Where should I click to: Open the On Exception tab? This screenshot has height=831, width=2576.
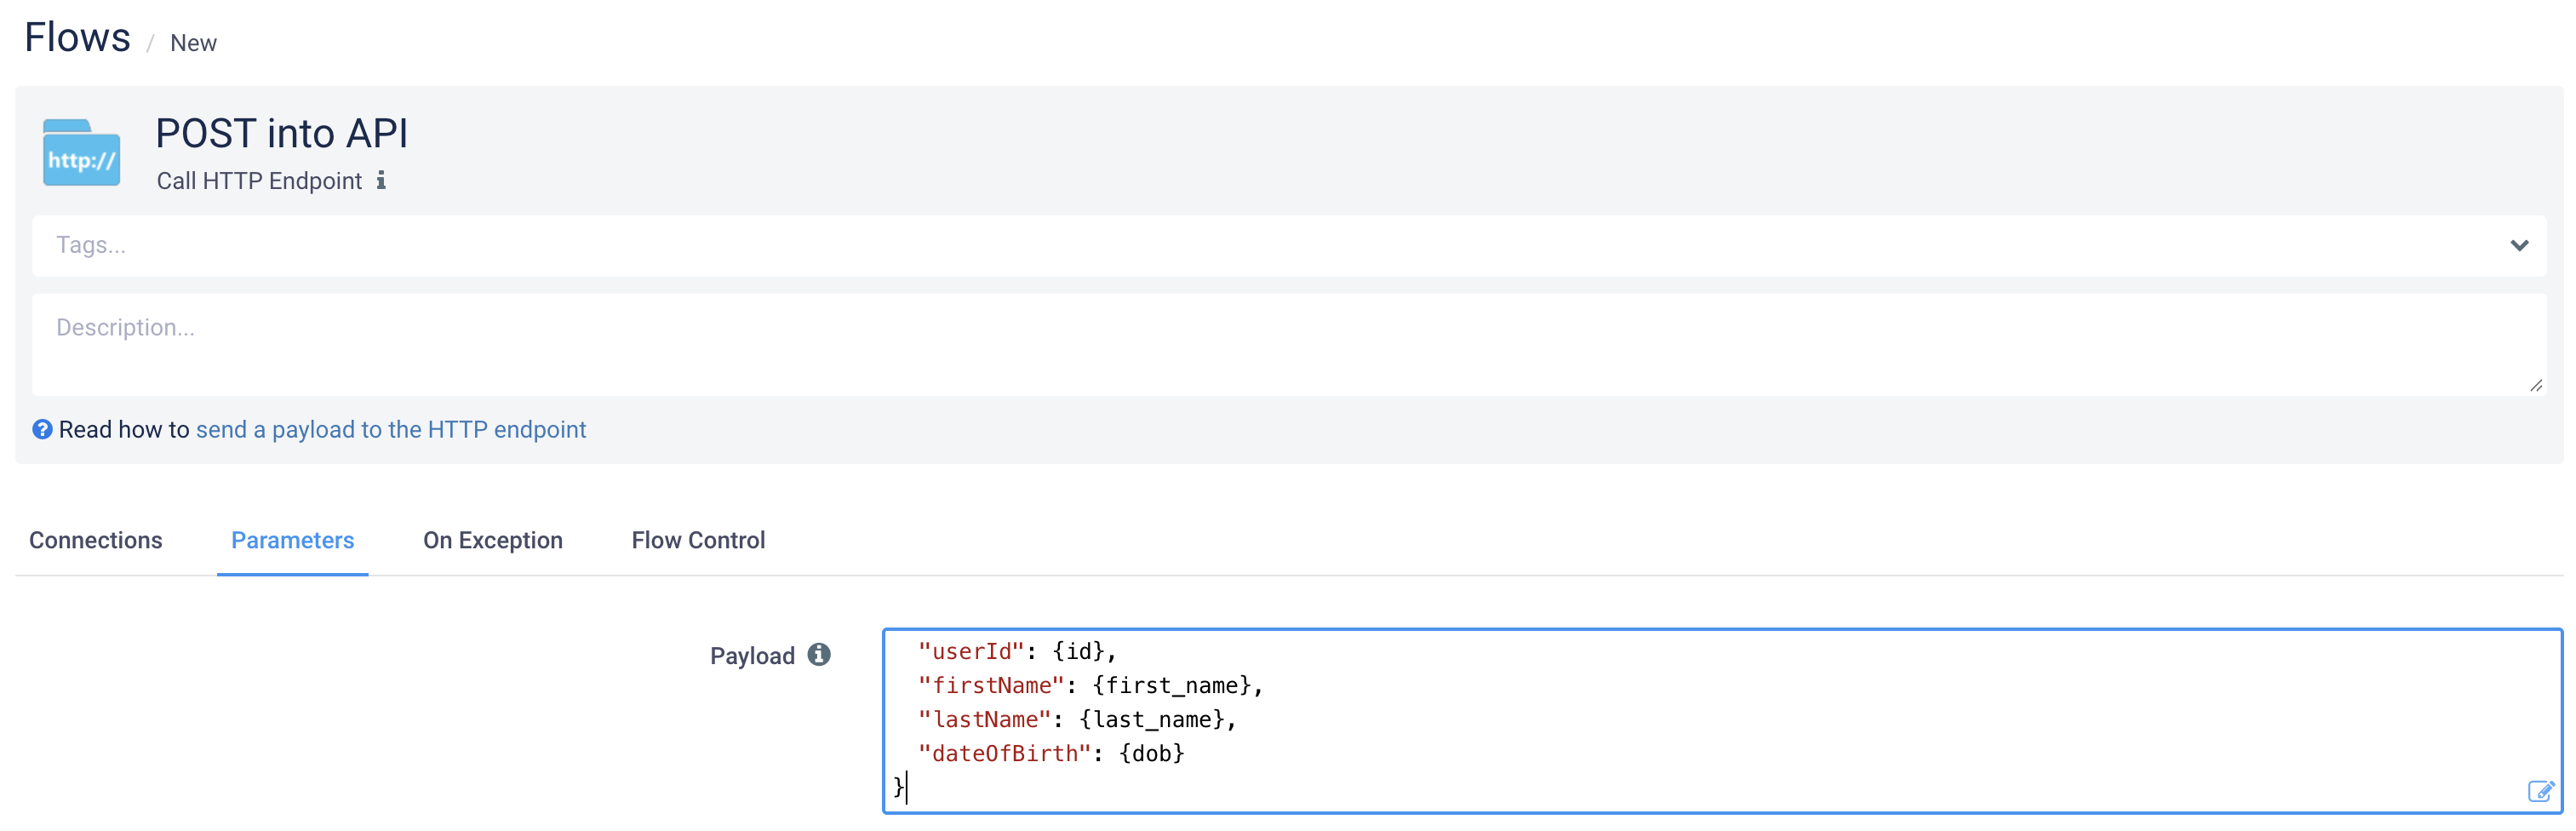click(493, 540)
